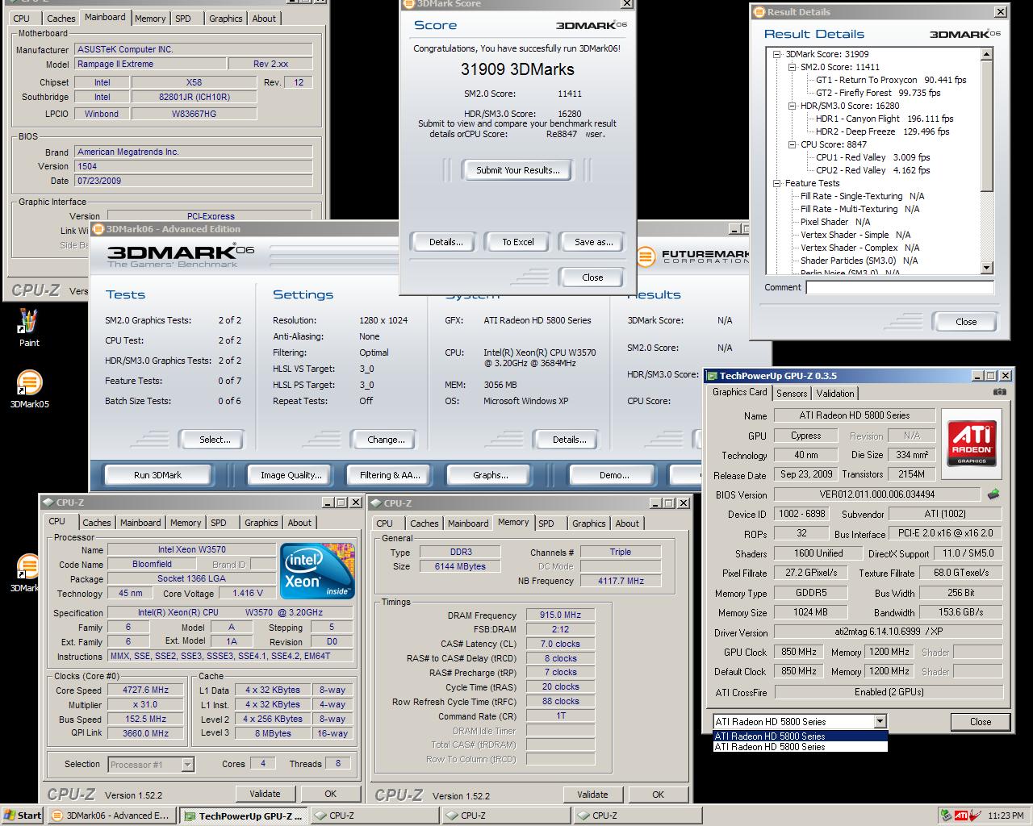Collapse the CPU Score tree node
1033x826 pixels.
792,144
